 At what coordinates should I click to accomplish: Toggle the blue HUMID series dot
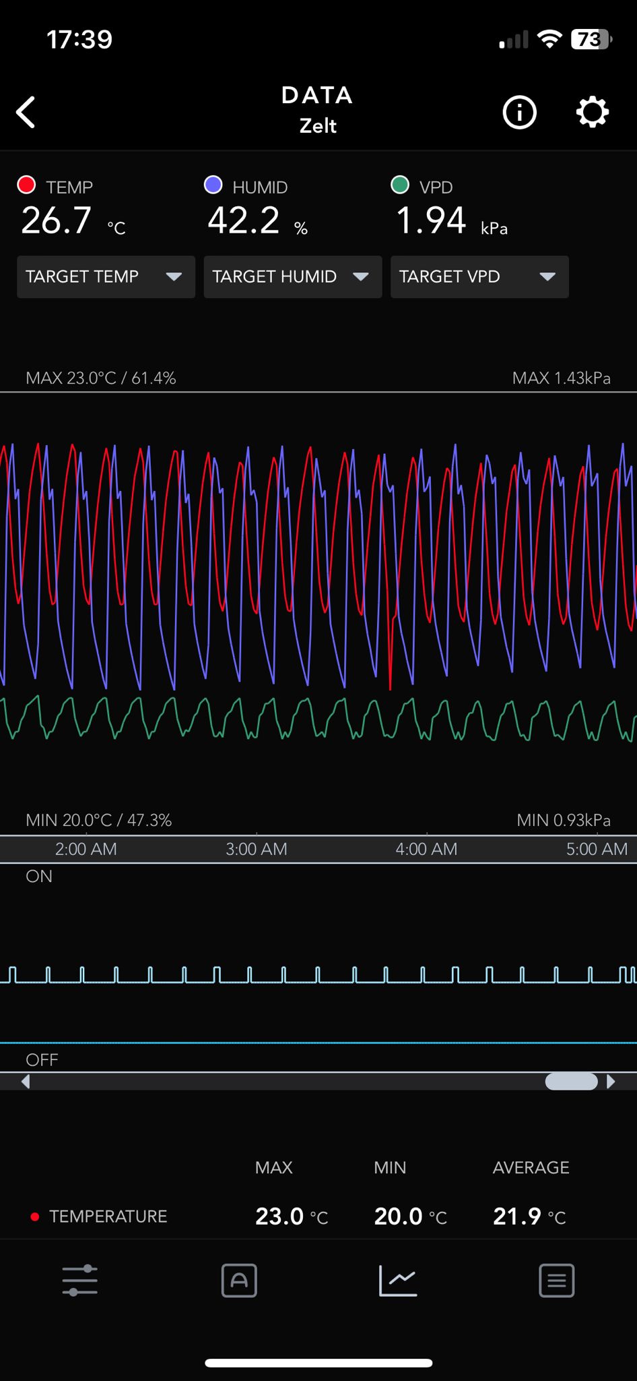[x=213, y=185]
